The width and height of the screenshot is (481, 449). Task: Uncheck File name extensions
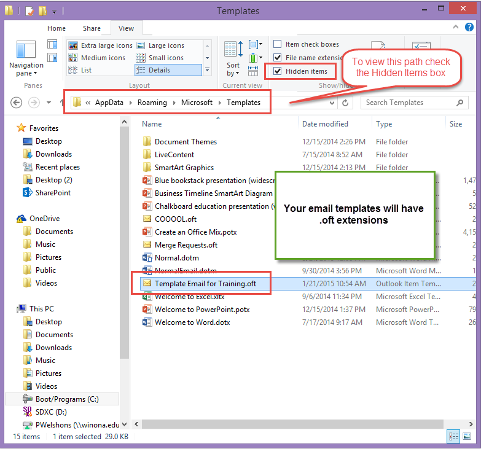(278, 58)
